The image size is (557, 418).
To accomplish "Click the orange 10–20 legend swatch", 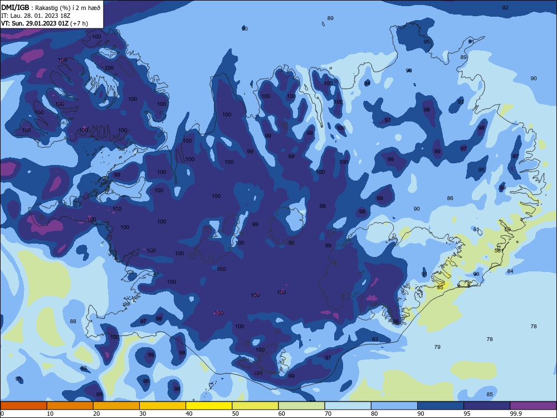I will coord(70,406).
